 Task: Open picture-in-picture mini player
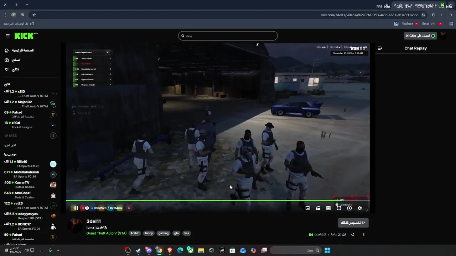pos(307,208)
